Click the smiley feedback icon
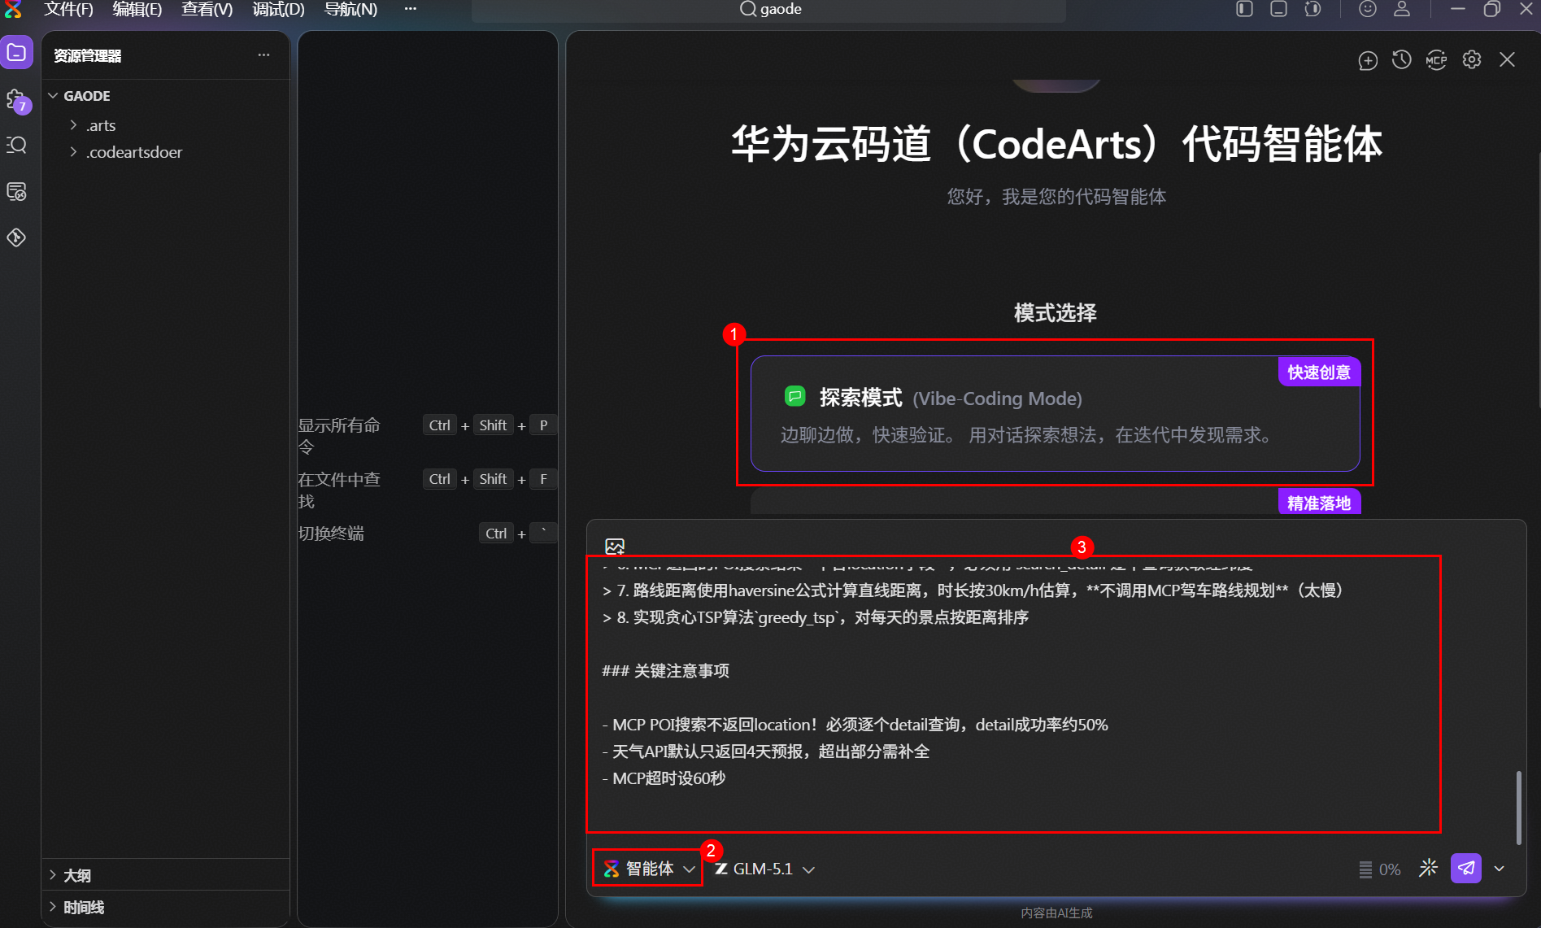The height and width of the screenshot is (928, 1541). 1368,9
